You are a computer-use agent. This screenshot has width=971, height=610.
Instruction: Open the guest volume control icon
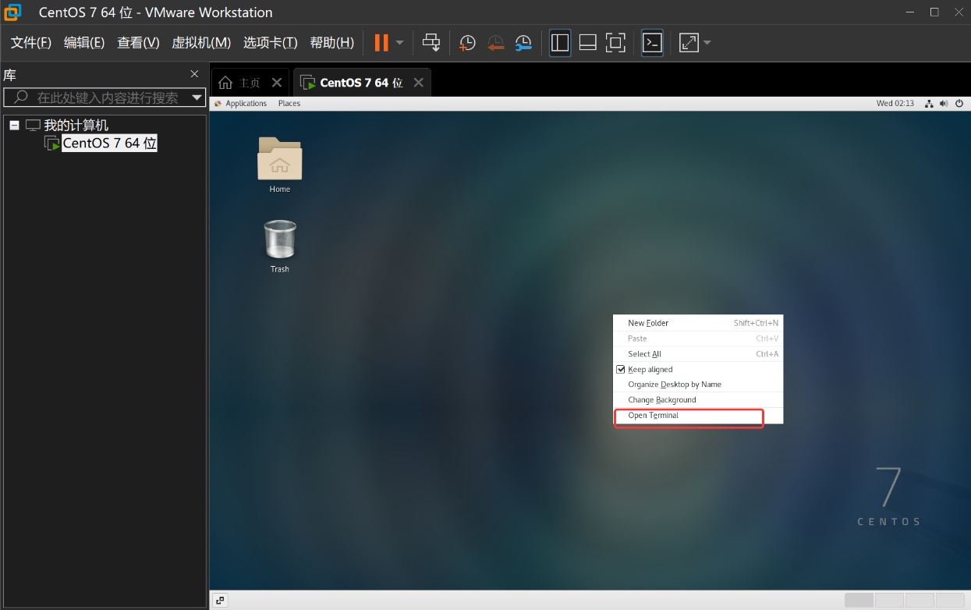tap(943, 102)
